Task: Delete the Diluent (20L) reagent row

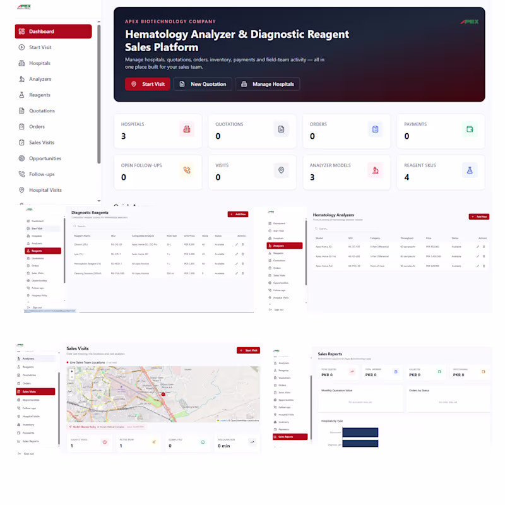Action: pyautogui.click(x=243, y=244)
